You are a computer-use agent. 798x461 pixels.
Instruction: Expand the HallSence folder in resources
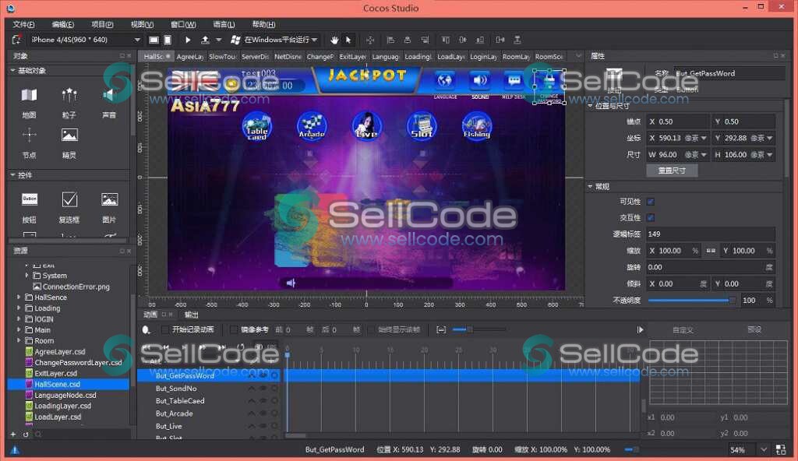(19, 297)
